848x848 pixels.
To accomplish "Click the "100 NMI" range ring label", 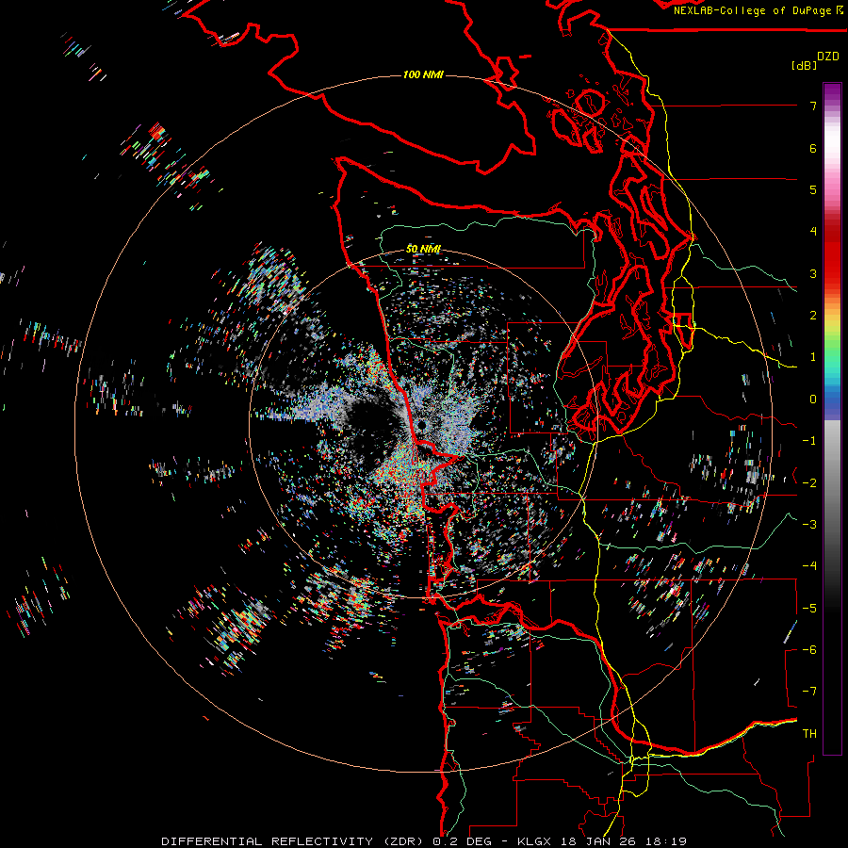I will (423, 74).
